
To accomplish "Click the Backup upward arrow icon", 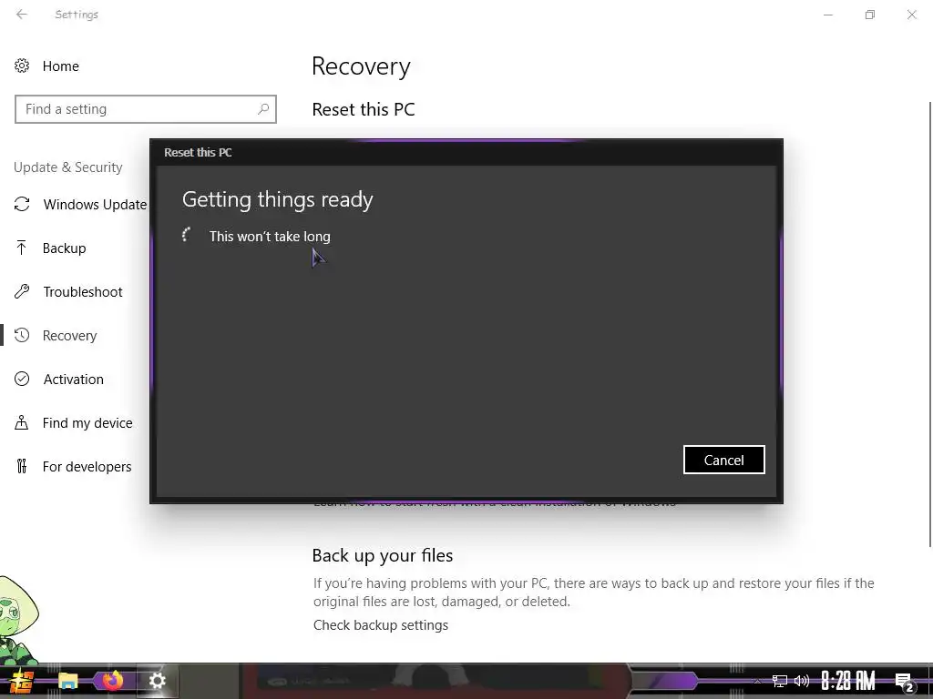I will [x=22, y=248].
